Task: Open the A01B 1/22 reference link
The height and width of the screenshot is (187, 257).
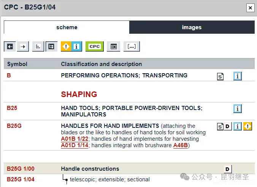Action: [x=74, y=139]
